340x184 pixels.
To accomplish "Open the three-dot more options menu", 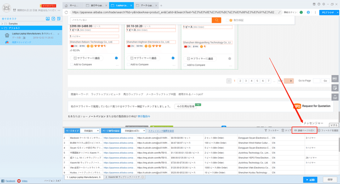I will pyautogui.click(x=315, y=12).
